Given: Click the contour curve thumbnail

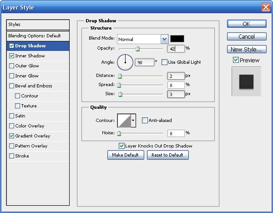Looking at the screenshot, I should 124,121.
